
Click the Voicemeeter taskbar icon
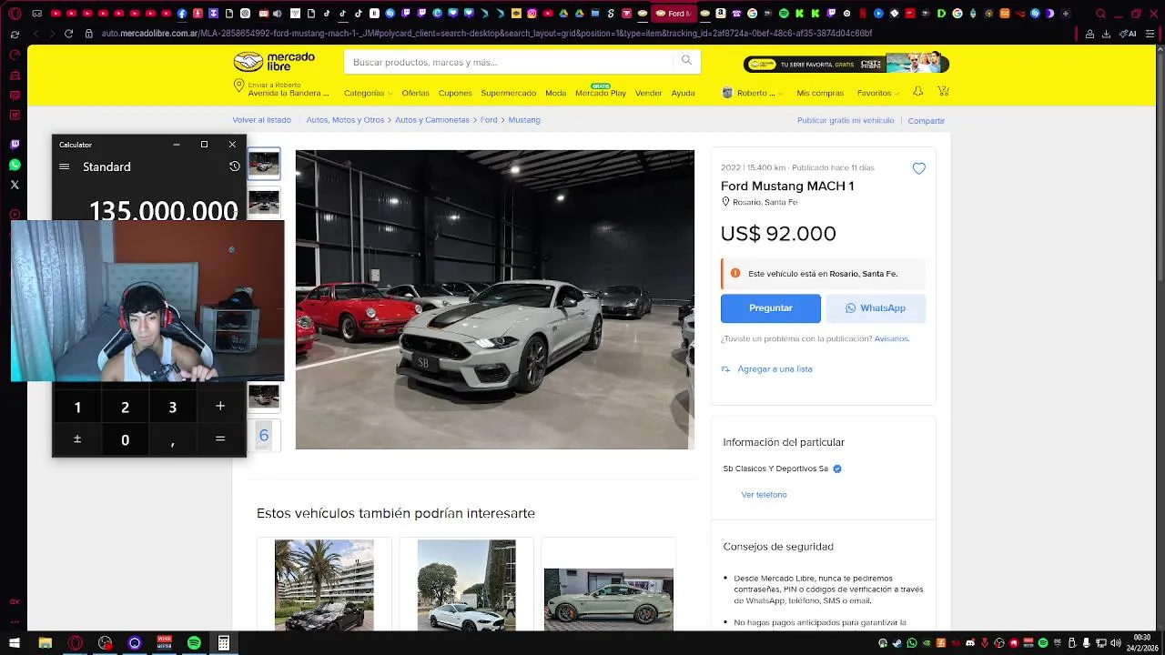pyautogui.click(x=164, y=643)
